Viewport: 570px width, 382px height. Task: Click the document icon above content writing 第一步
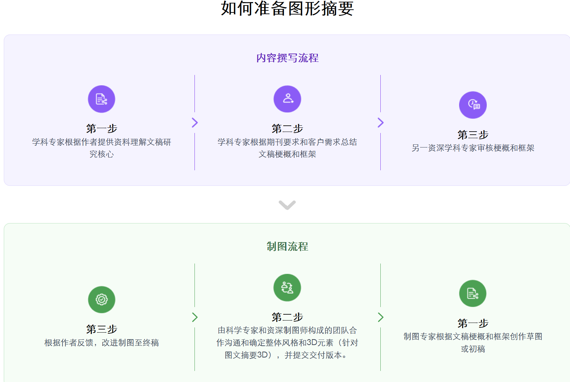pyautogui.click(x=101, y=99)
